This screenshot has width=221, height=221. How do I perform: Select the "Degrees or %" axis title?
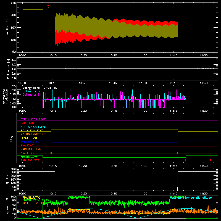click(7, 207)
